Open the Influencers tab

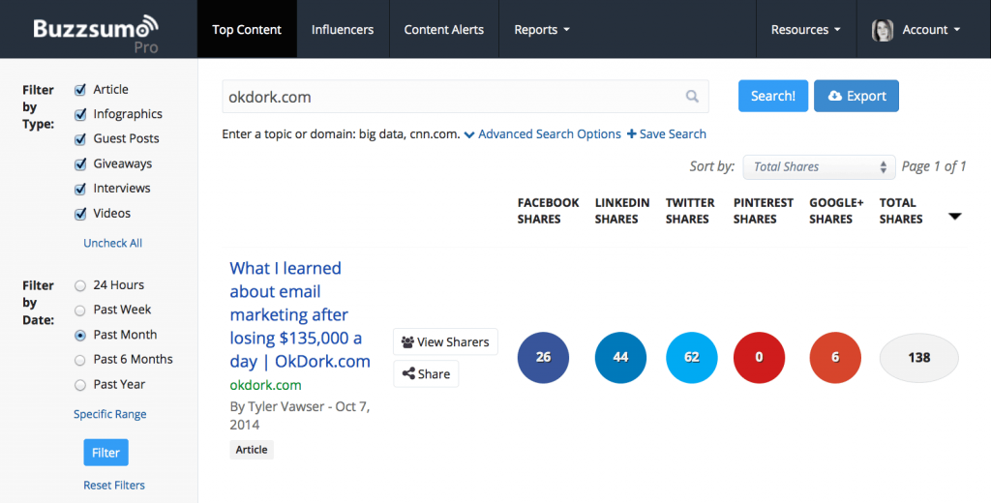[x=343, y=30]
